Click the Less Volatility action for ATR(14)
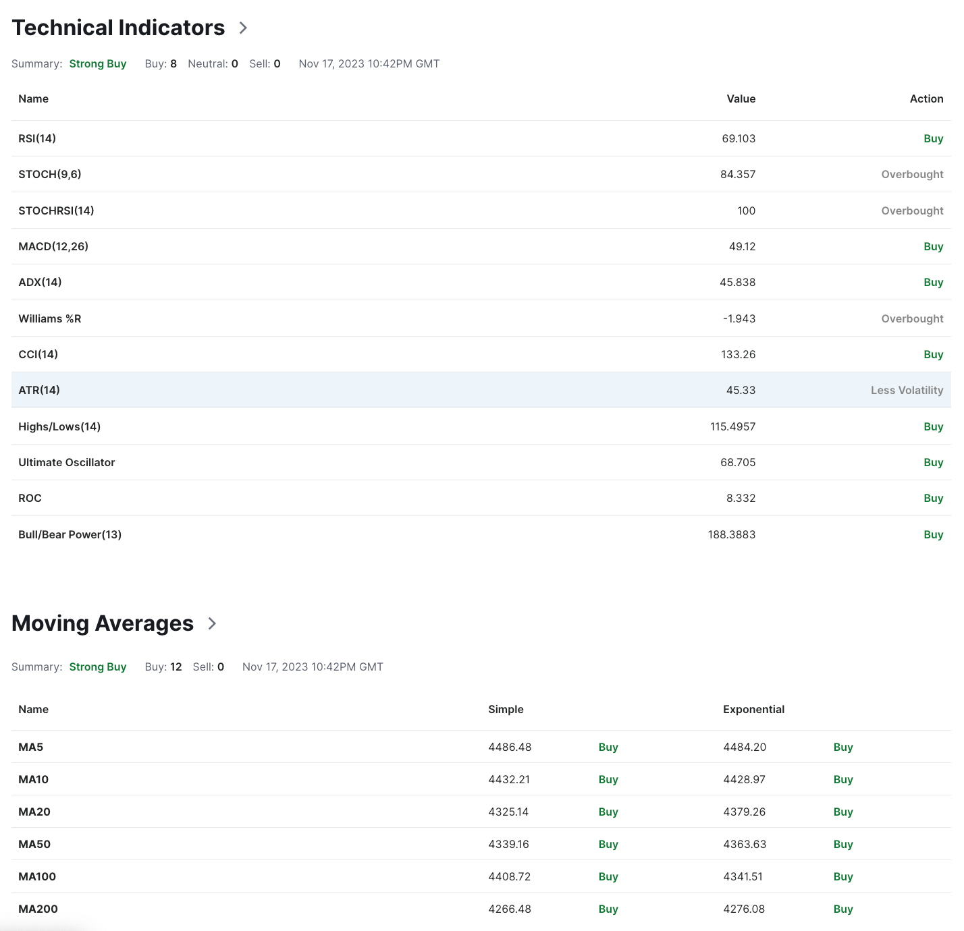Screen dimensions: 964x931 click(907, 390)
